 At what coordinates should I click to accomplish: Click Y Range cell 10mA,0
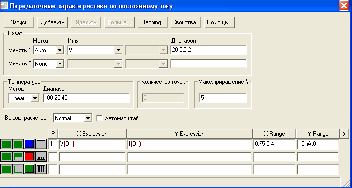coord(318,144)
